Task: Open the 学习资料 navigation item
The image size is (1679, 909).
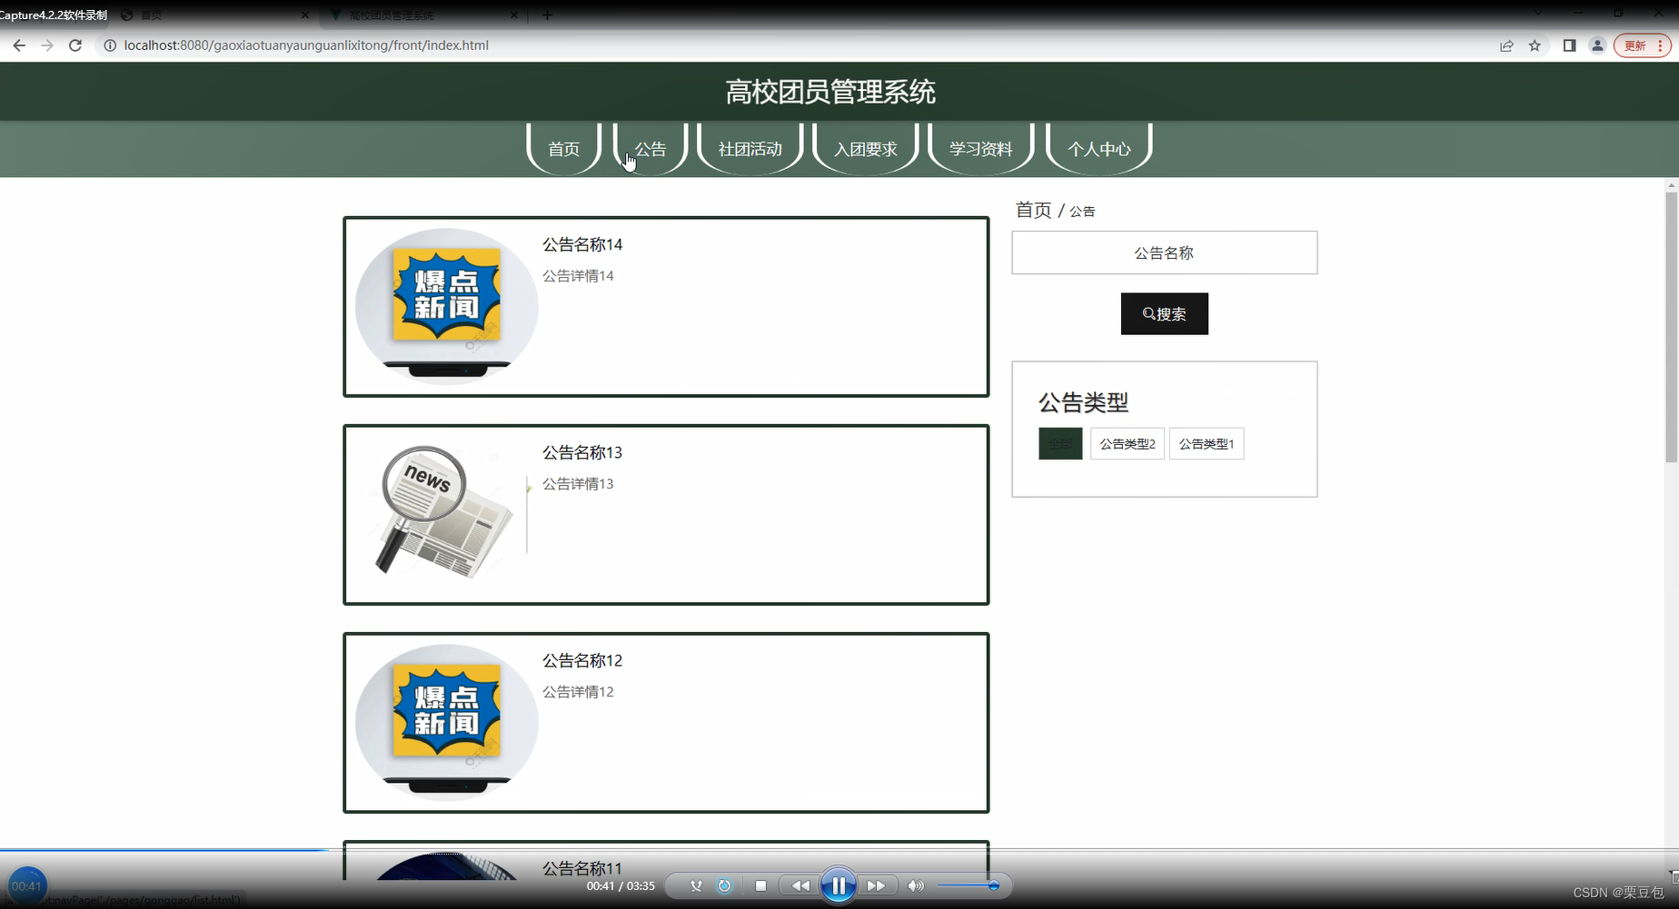Action: [981, 149]
